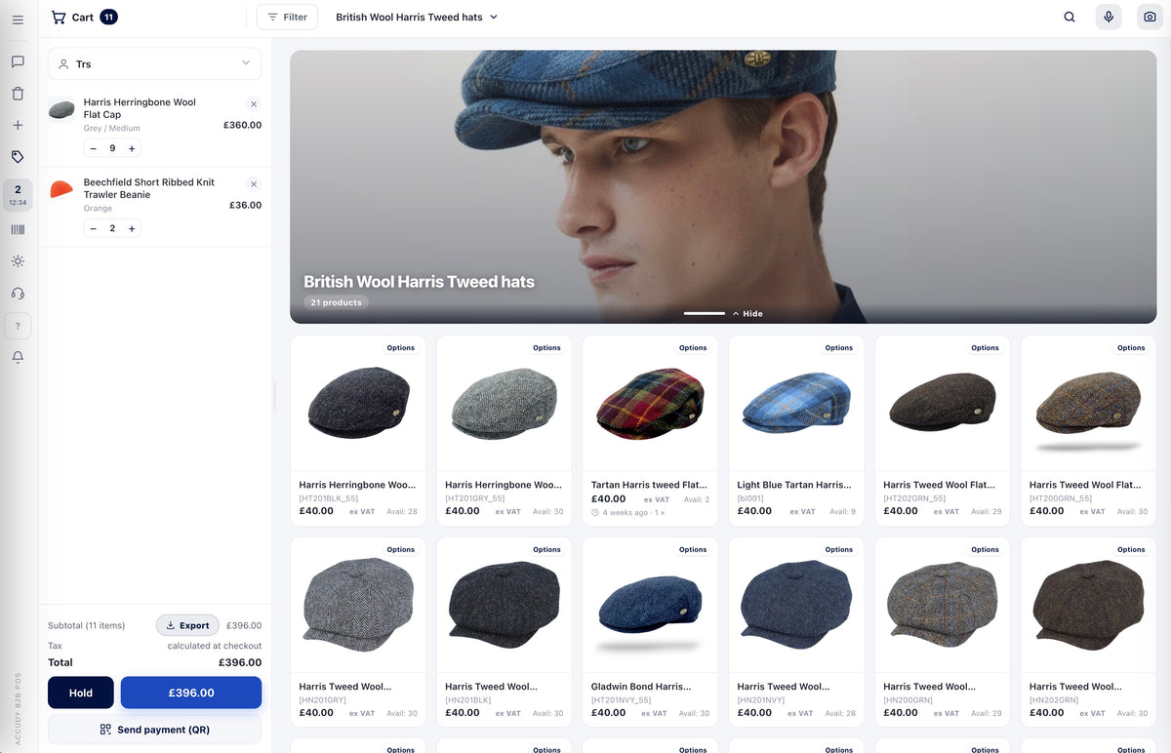Viewport: 1171px width, 753px height.
Task: Open held carts badge showing 2
Action: coord(18,195)
